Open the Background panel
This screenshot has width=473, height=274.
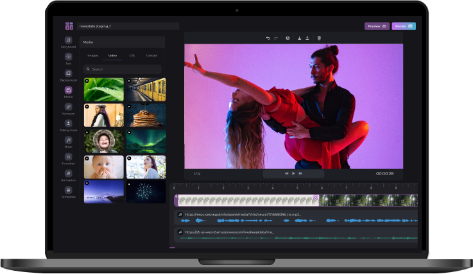coord(68,74)
